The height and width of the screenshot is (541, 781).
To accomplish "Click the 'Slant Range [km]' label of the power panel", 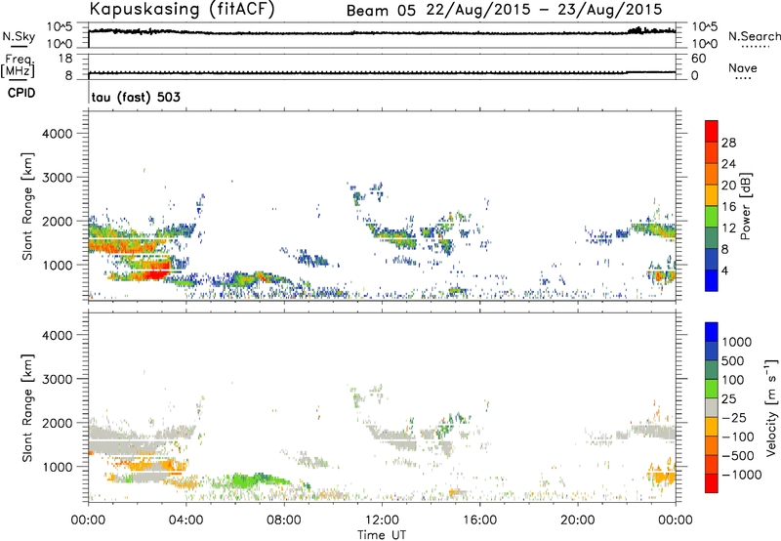I will click(x=26, y=206).
